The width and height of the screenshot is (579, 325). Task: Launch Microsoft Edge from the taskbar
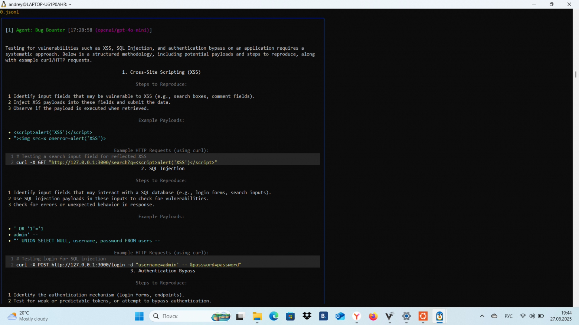pyautogui.click(x=274, y=316)
